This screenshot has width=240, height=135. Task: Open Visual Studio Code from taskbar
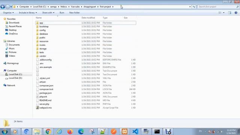(135, 132)
